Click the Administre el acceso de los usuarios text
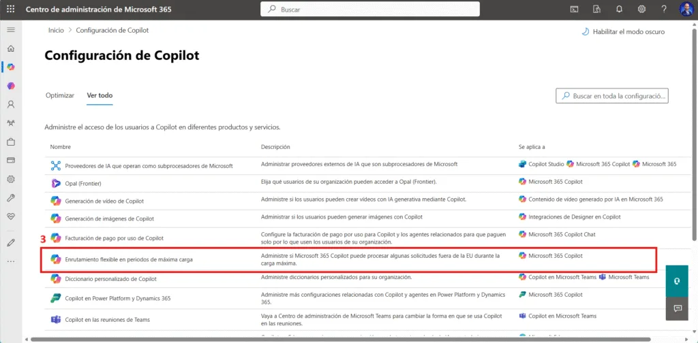 (162, 127)
